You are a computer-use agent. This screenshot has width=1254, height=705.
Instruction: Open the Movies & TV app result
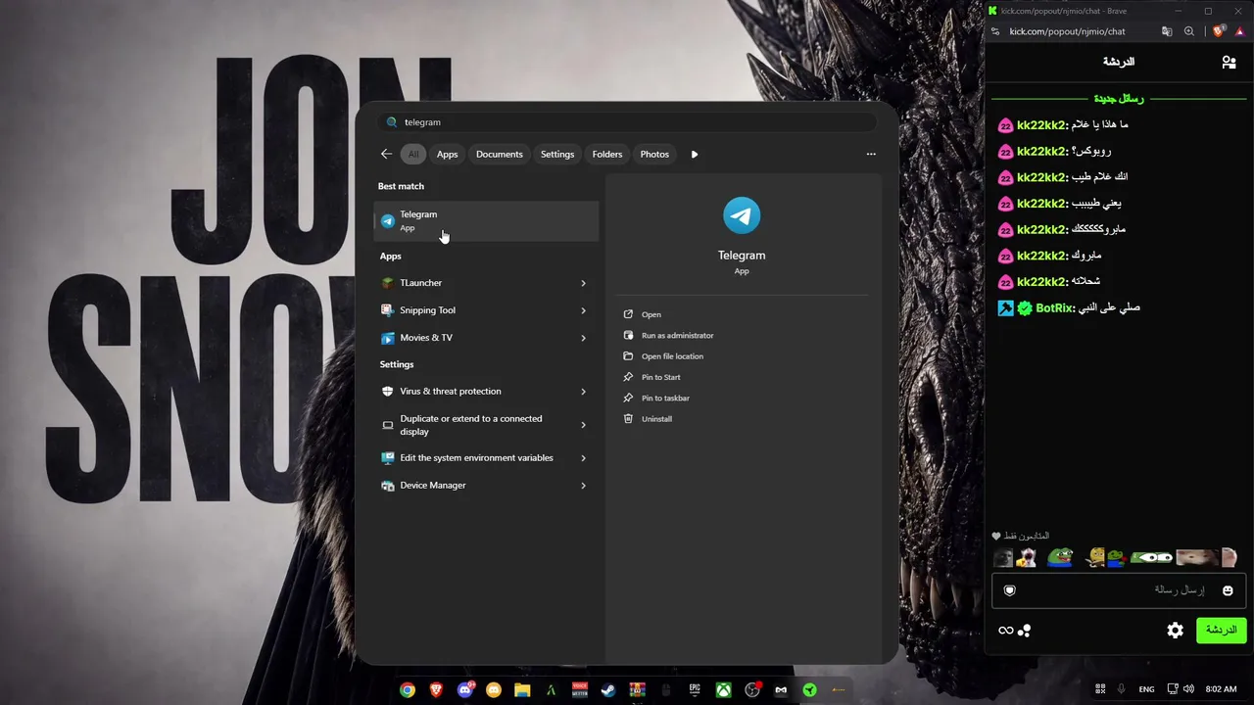pyautogui.click(x=476, y=338)
